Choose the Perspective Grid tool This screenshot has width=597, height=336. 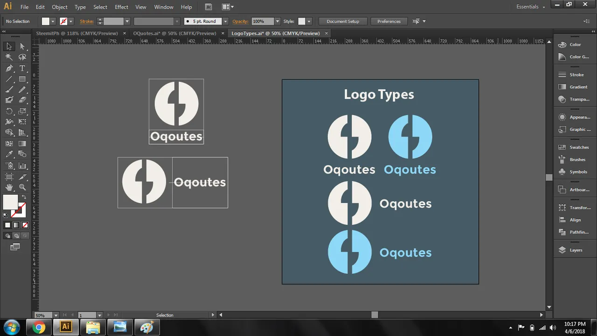pyautogui.click(x=22, y=133)
